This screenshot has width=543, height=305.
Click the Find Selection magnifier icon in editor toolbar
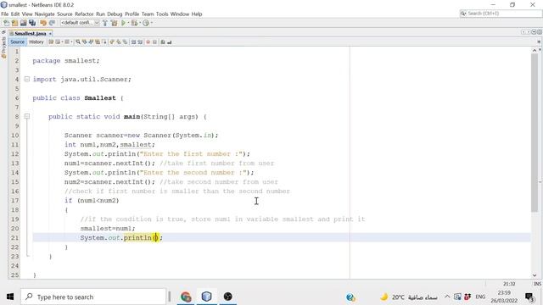pyautogui.click(x=78, y=42)
